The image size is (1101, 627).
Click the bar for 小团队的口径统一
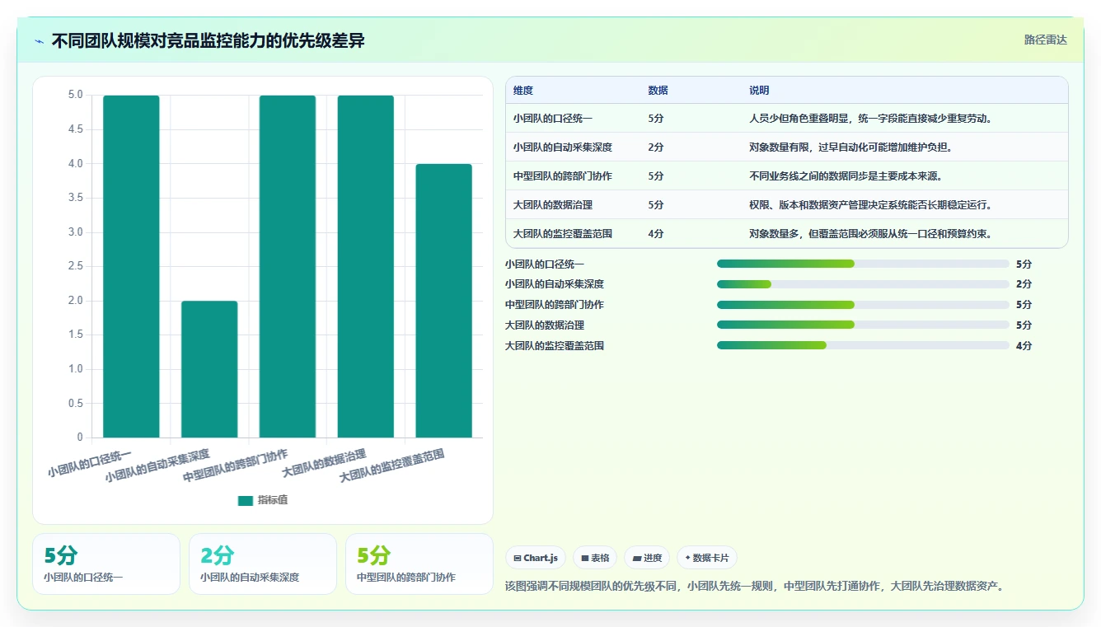pyautogui.click(x=131, y=266)
